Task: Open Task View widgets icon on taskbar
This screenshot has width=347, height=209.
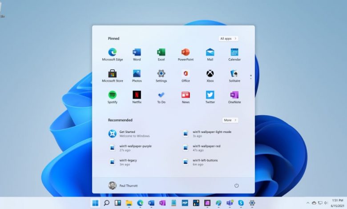Action: (x=118, y=203)
